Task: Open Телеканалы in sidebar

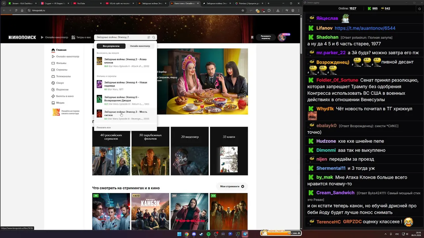Action: 61,76
